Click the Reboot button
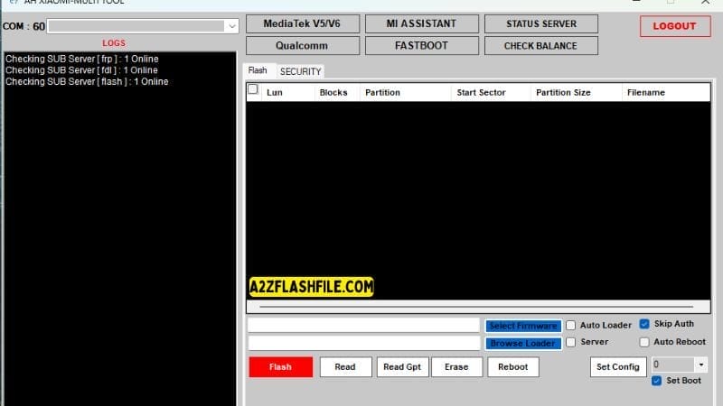723x406 pixels. tap(512, 367)
